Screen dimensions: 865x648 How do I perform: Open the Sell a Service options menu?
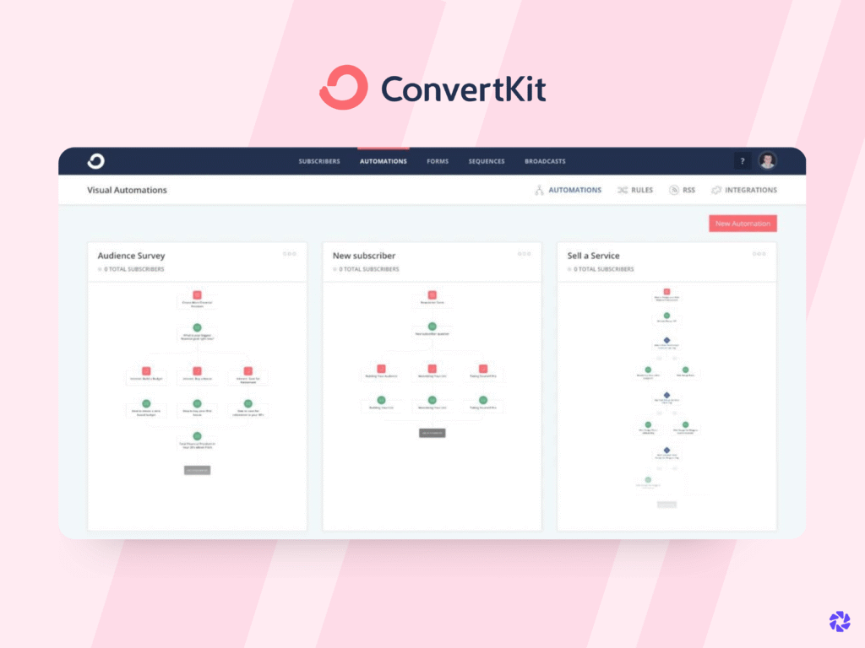(x=759, y=255)
